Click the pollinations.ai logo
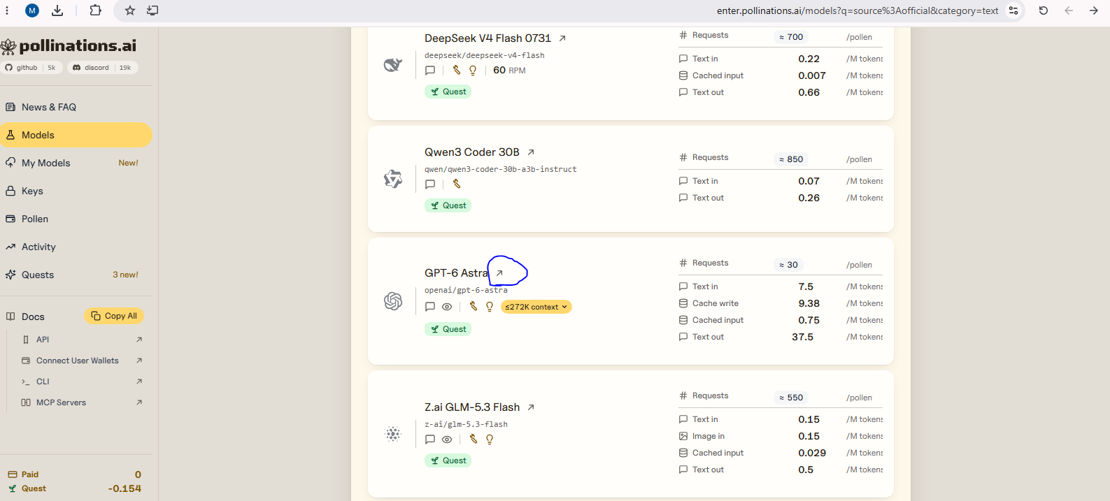 coord(69,46)
